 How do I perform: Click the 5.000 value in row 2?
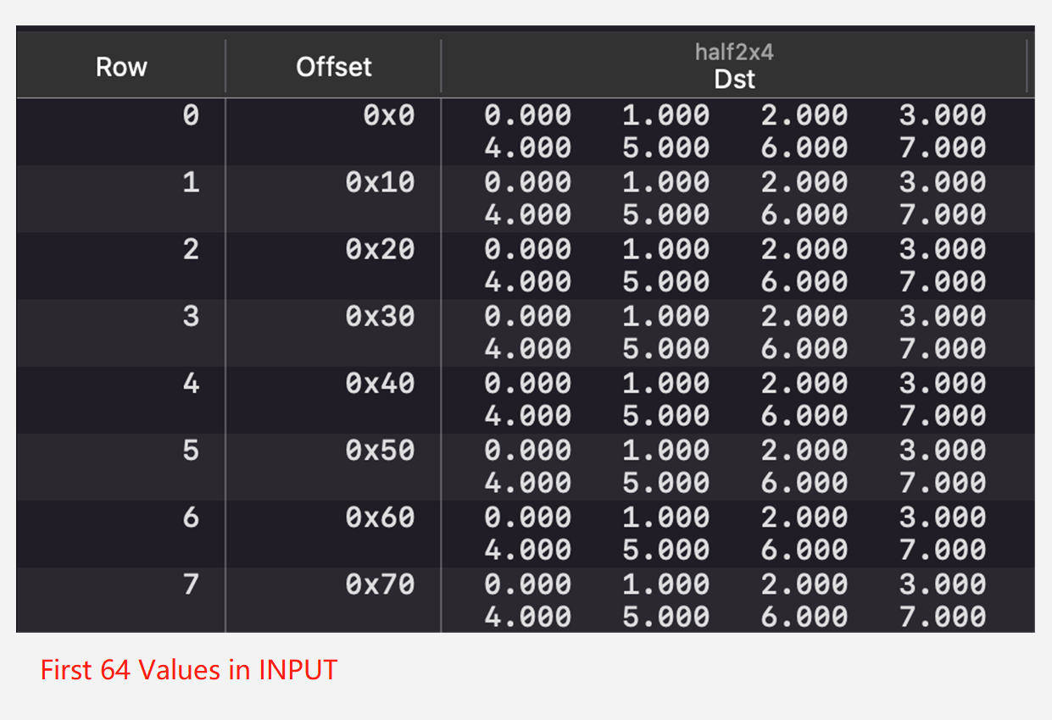[665, 282]
